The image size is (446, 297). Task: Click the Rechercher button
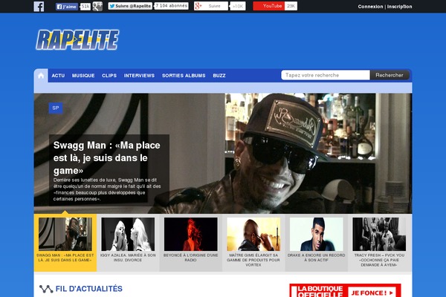[390, 75]
